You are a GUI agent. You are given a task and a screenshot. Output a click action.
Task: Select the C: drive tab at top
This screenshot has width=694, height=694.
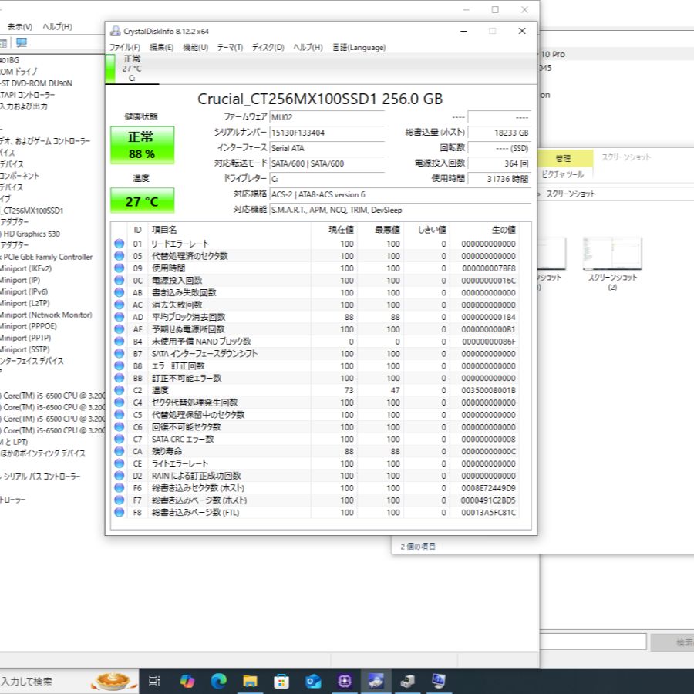131,68
